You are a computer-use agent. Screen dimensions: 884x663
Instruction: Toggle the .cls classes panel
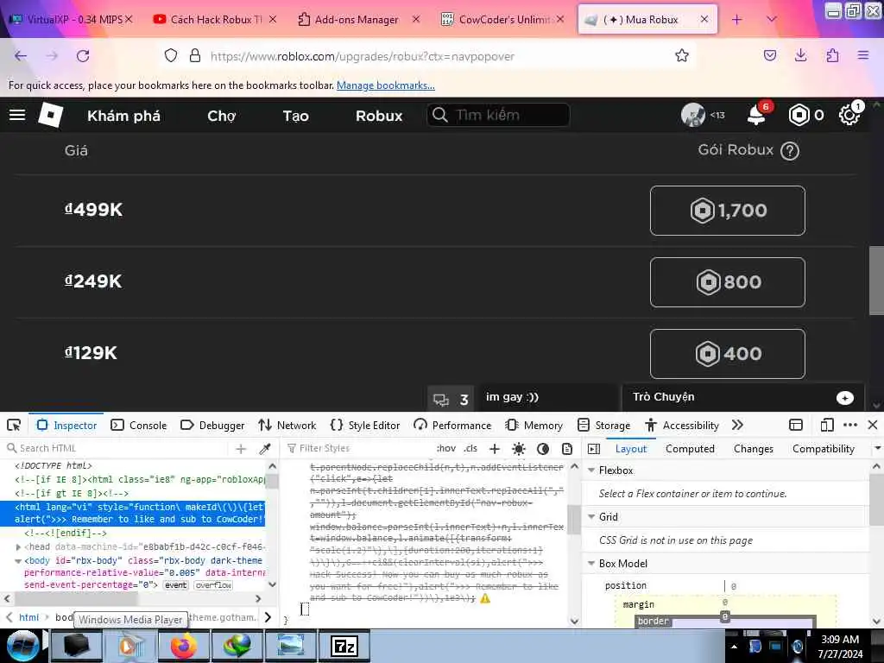pyautogui.click(x=470, y=449)
